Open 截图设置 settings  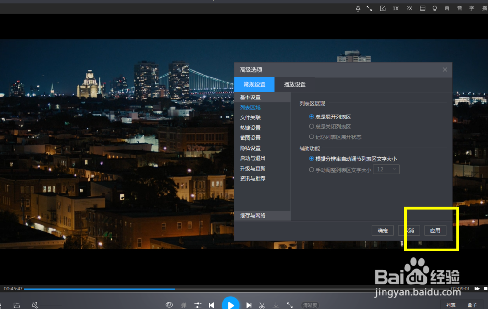point(250,138)
